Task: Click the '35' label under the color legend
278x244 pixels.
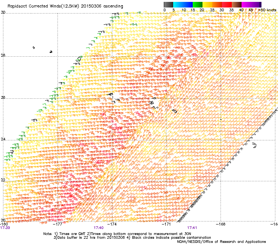Action: point(231,10)
